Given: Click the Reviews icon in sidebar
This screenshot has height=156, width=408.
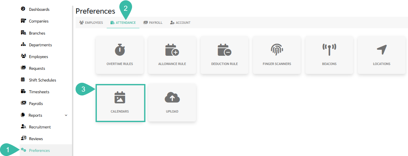Looking at the screenshot, I should 23,138.
